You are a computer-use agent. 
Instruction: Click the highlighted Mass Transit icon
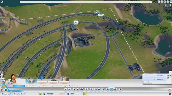[112, 89]
